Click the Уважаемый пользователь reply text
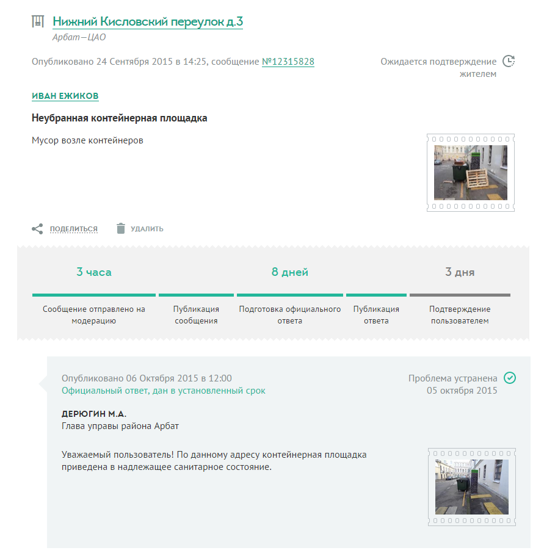Viewport: 544px width, 556px height. (x=214, y=461)
